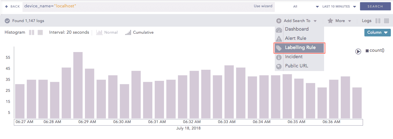Toggle the count() legend color swatch

coord(367,51)
